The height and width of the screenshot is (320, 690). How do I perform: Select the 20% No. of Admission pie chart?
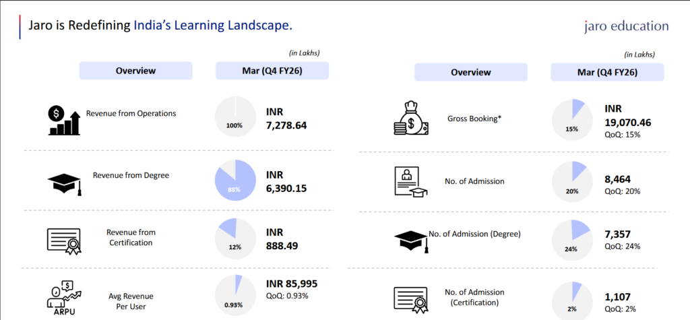pos(572,181)
